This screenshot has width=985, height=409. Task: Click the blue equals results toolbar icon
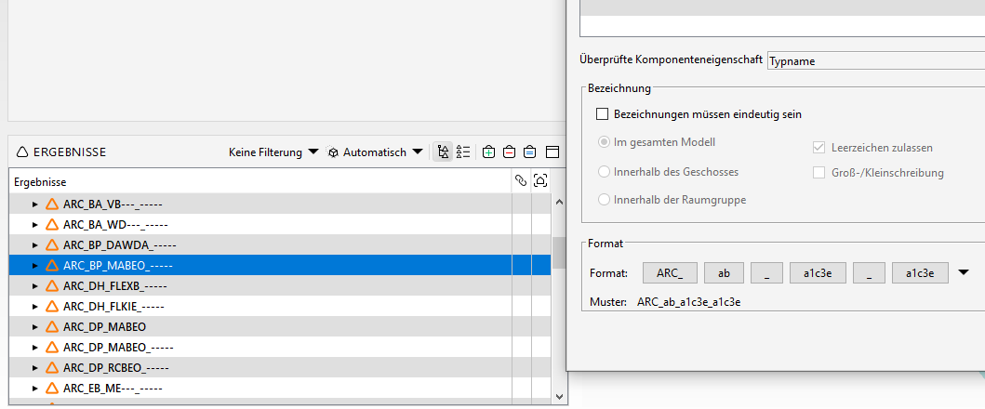click(530, 152)
